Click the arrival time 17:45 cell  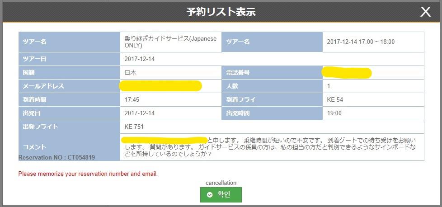pyautogui.click(x=171, y=99)
